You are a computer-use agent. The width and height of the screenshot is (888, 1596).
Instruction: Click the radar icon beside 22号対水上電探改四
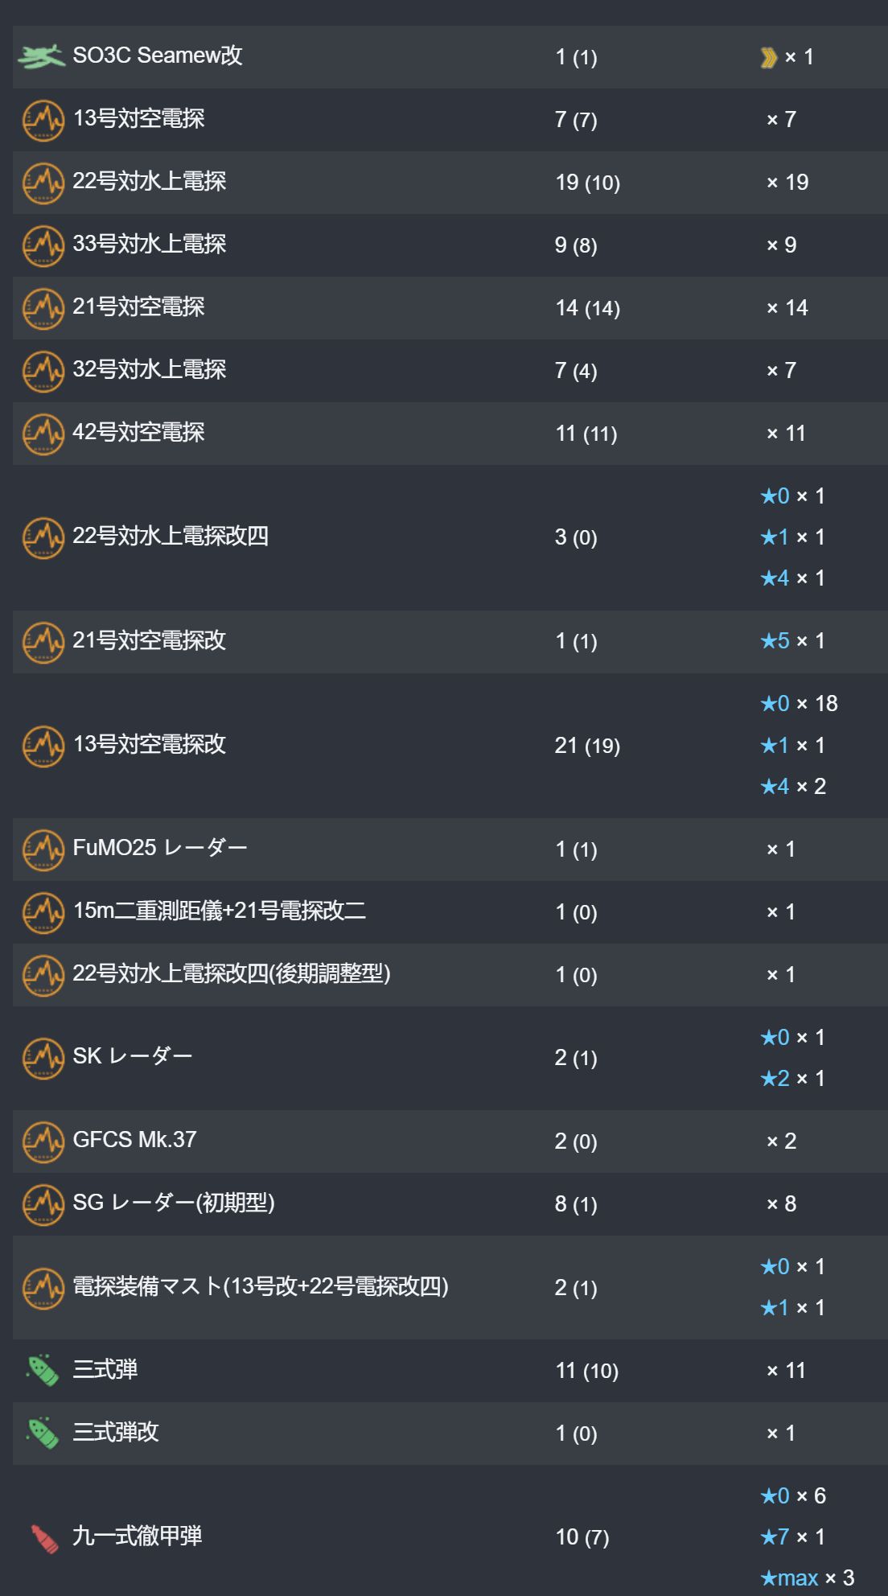tap(43, 537)
